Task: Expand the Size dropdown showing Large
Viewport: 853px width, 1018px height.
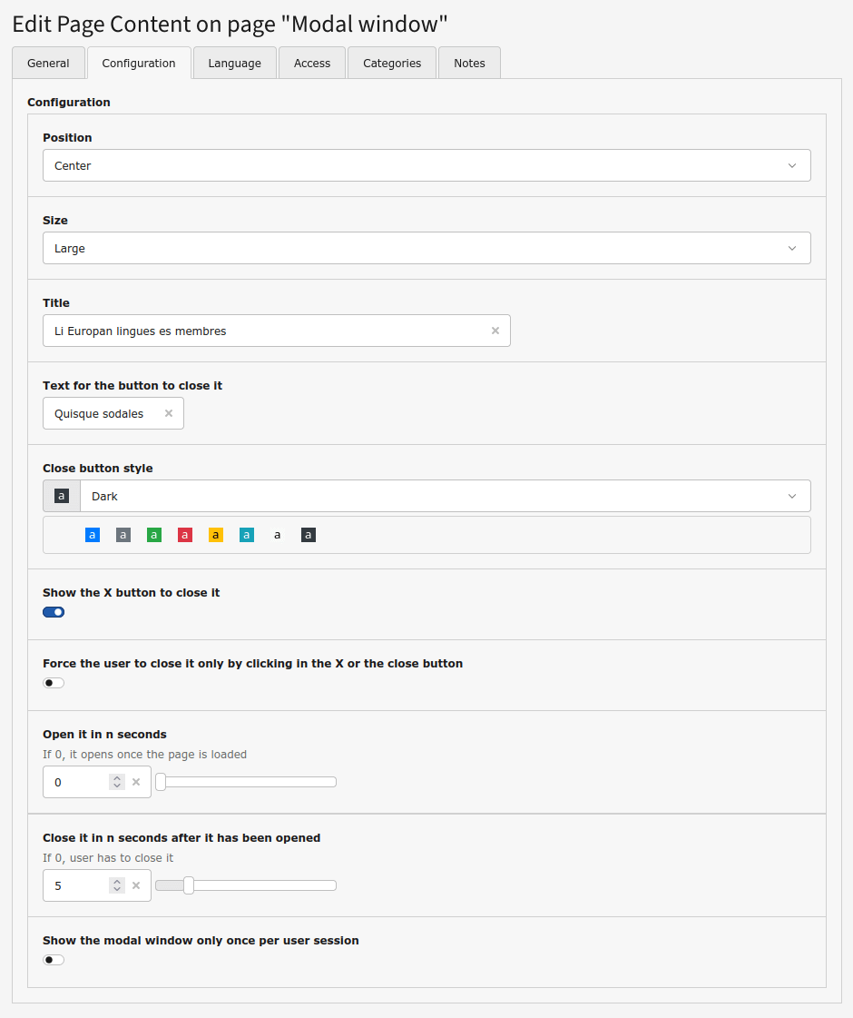Action: click(426, 249)
